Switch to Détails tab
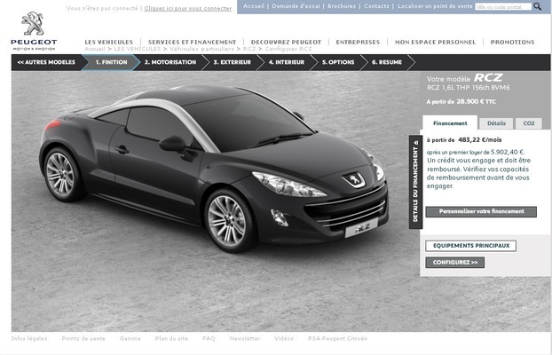The image size is (552, 355). (496, 123)
